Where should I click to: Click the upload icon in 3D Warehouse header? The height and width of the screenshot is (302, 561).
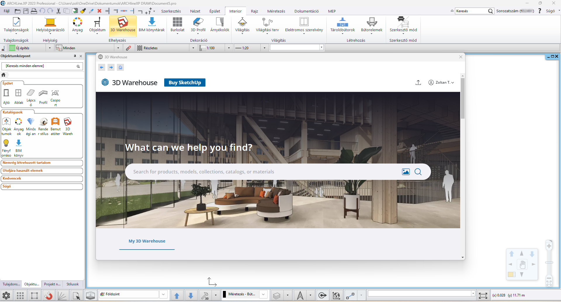pos(418,82)
